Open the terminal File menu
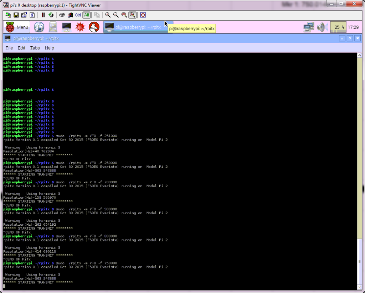The width and height of the screenshot is (365, 293). point(9,48)
